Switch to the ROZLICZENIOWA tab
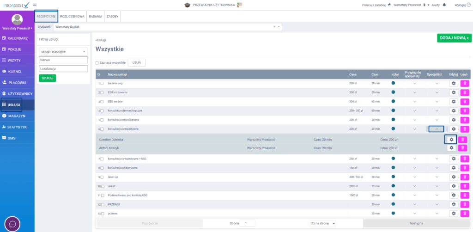This screenshot has height=232, width=473. coord(73,16)
